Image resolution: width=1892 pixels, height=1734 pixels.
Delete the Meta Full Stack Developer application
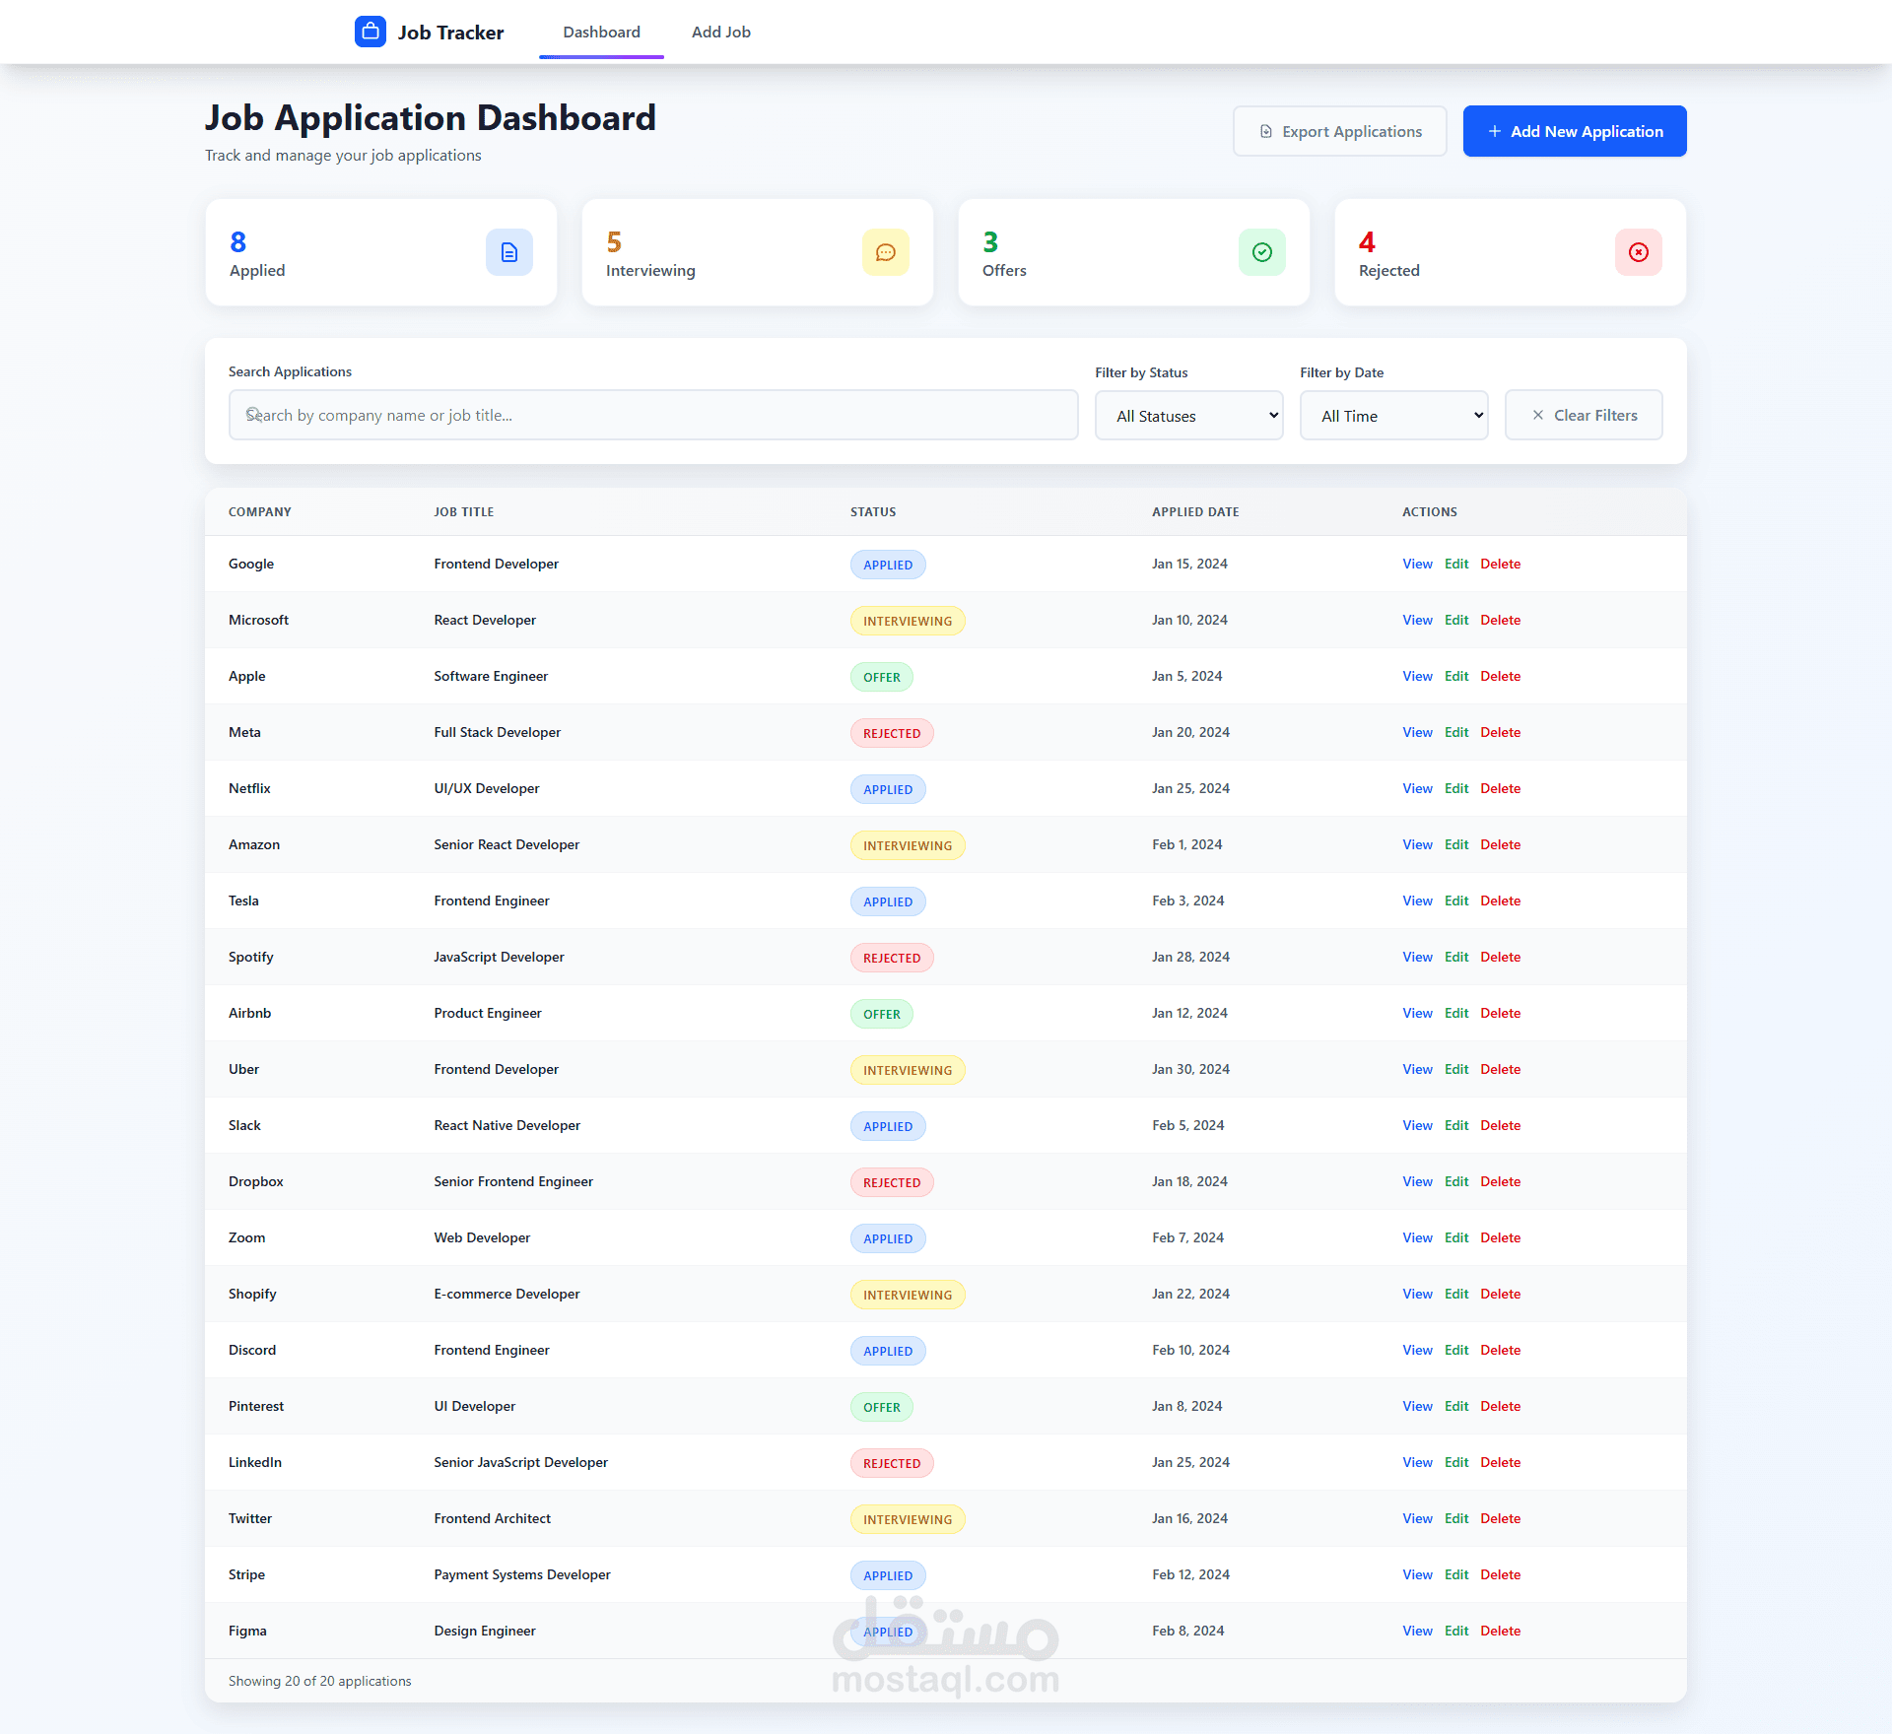pyautogui.click(x=1500, y=732)
